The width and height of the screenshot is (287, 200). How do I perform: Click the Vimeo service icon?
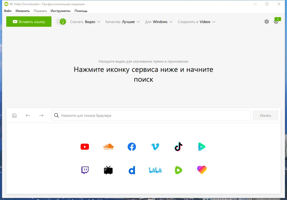155,146
